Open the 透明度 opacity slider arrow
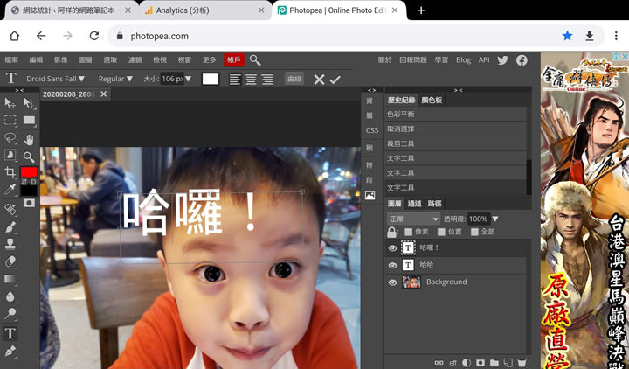Image resolution: width=629 pixels, height=369 pixels. pyautogui.click(x=495, y=219)
